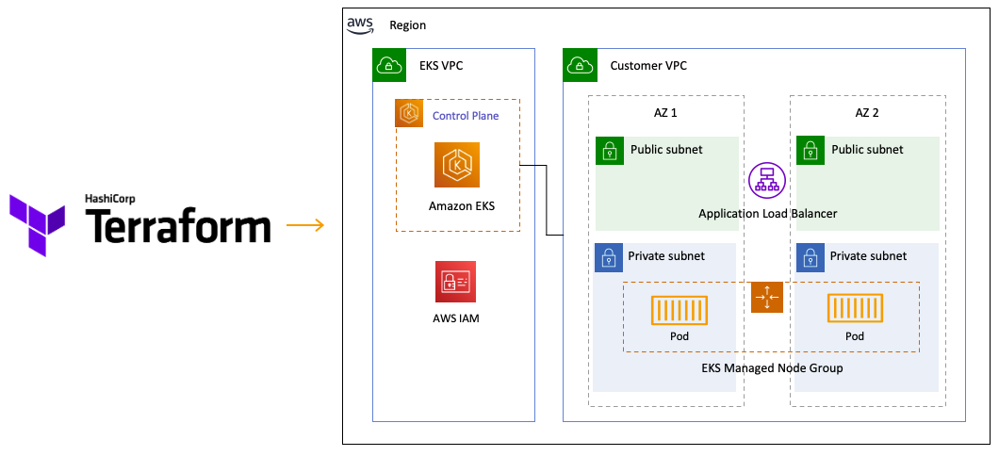Click the "Customer VPC" label
The width and height of the screenshot is (999, 456).
[x=648, y=66]
